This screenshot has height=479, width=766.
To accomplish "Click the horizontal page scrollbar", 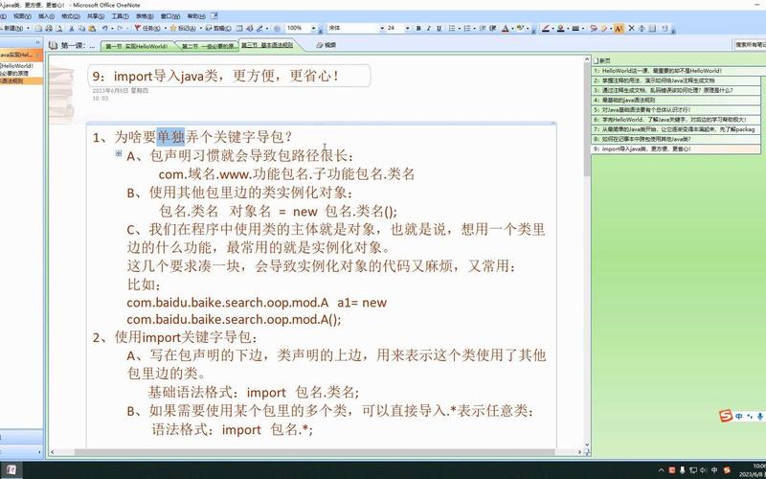I will 313,452.
